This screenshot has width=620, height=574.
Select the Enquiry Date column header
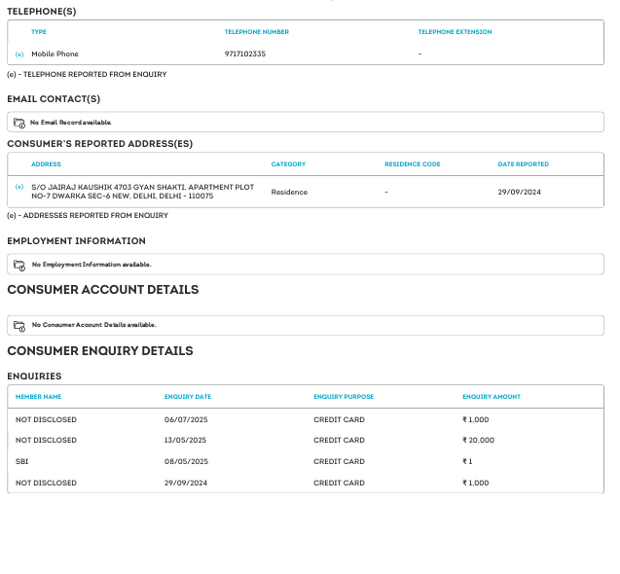tap(187, 397)
